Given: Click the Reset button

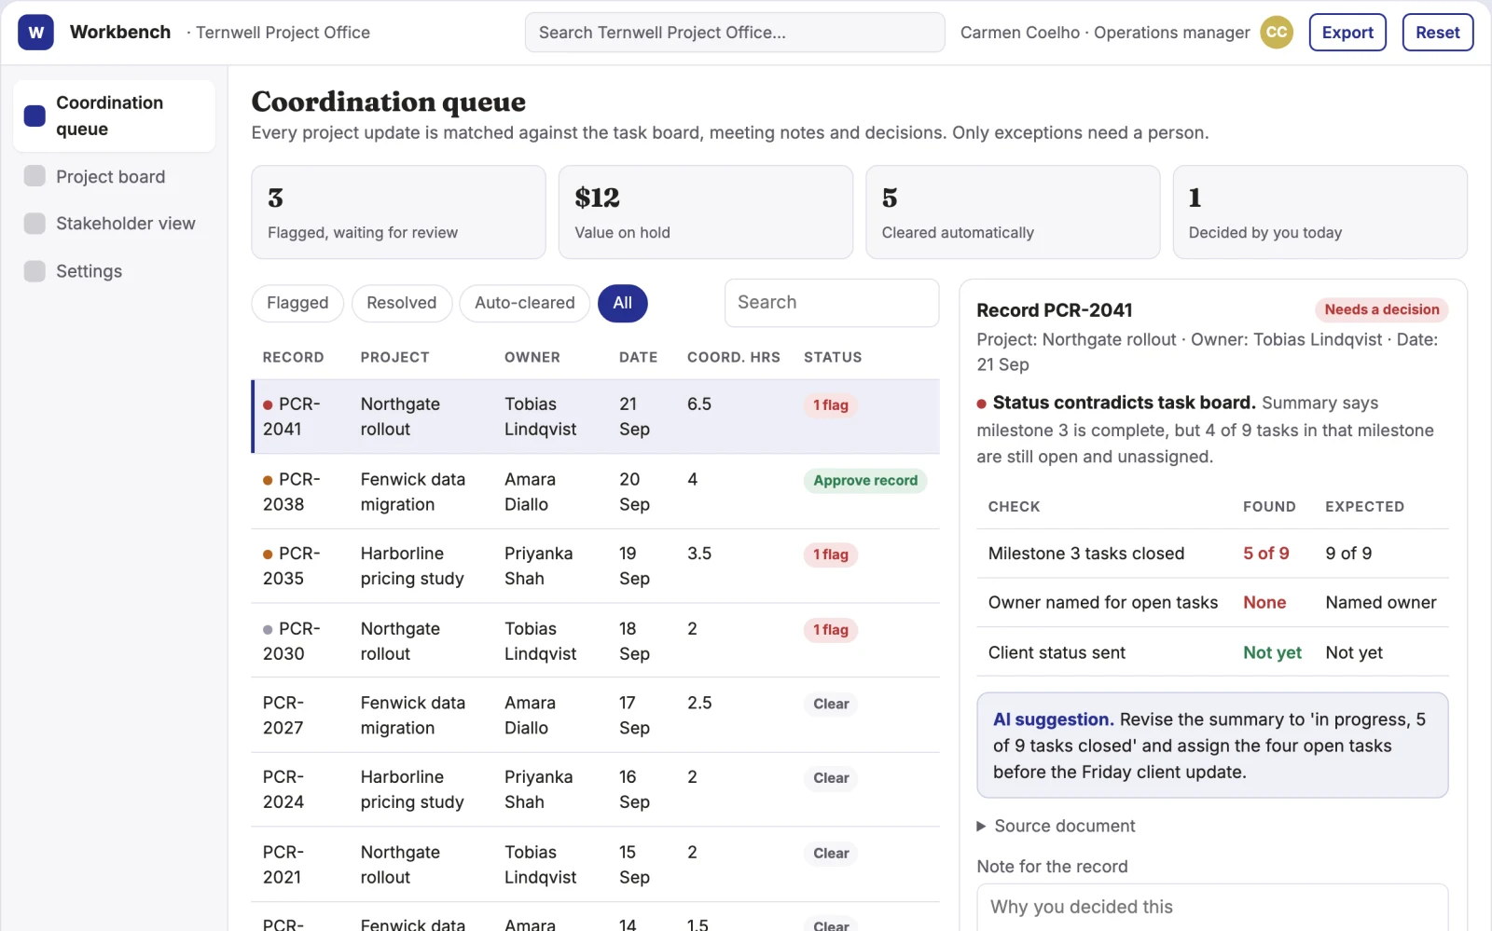Looking at the screenshot, I should tap(1437, 33).
